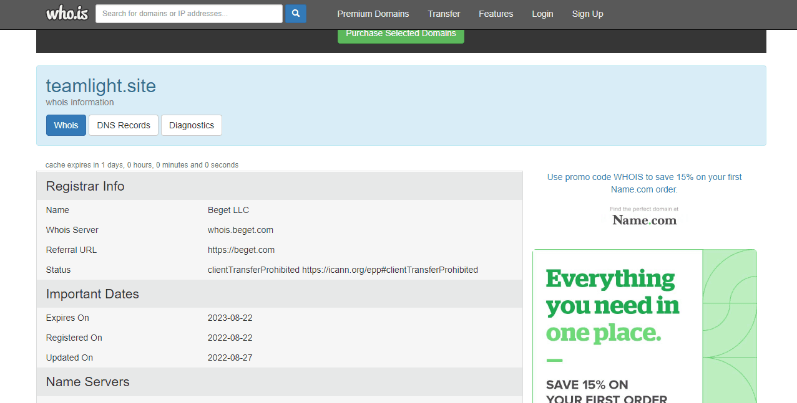Switch to the DNS Records tab
The height and width of the screenshot is (403, 797).
(x=124, y=125)
